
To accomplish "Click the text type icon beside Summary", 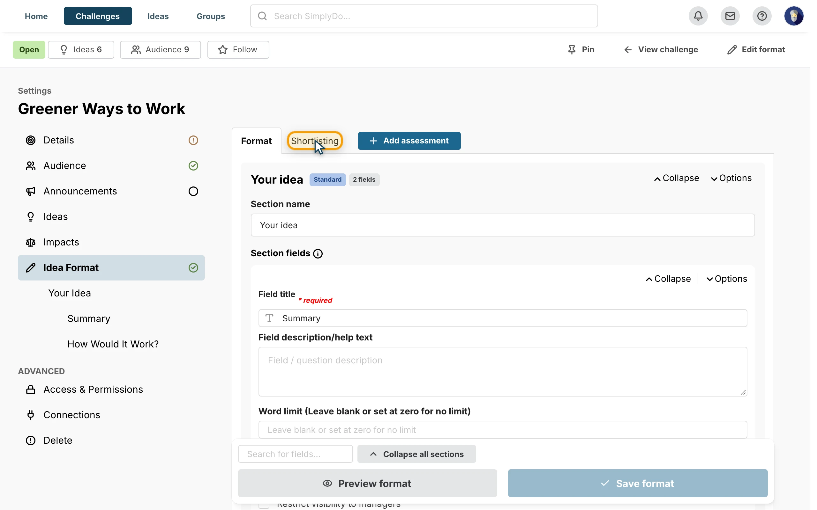I will click(x=269, y=318).
